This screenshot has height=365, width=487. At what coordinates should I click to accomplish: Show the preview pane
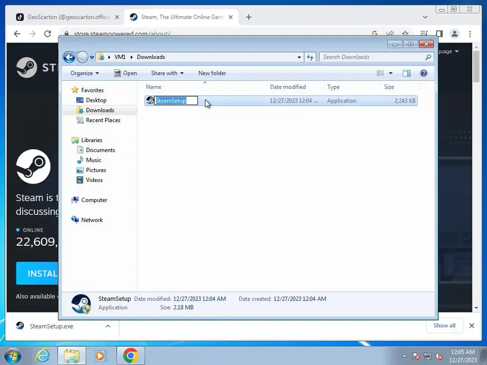407,73
